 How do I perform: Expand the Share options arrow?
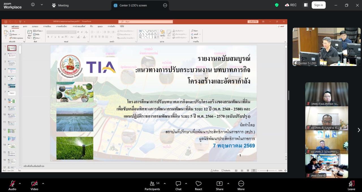point(228,183)
